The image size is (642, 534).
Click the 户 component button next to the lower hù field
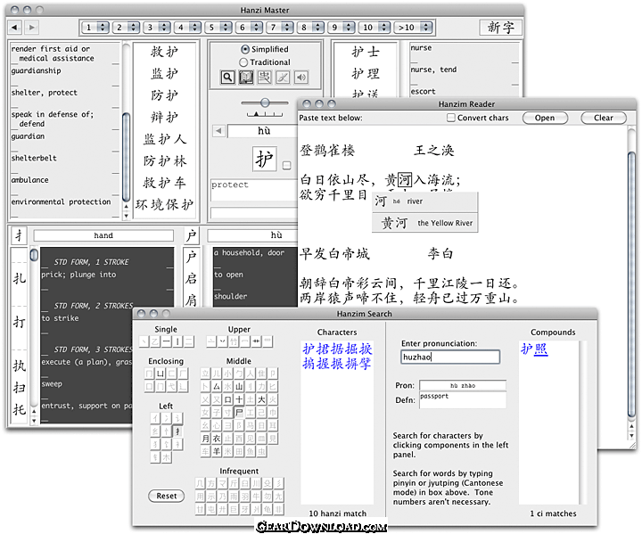pos(191,235)
